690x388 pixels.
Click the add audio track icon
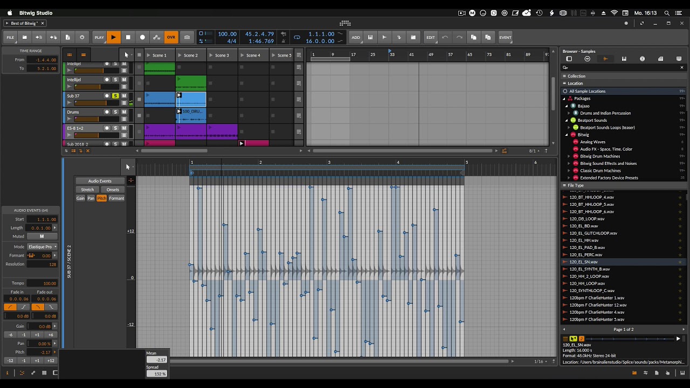coord(384,37)
